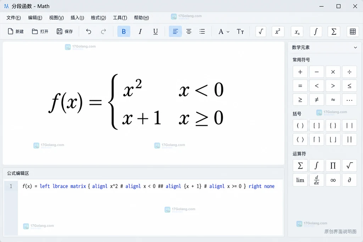Collapse the 数学元素 panel chevron

coord(355,47)
